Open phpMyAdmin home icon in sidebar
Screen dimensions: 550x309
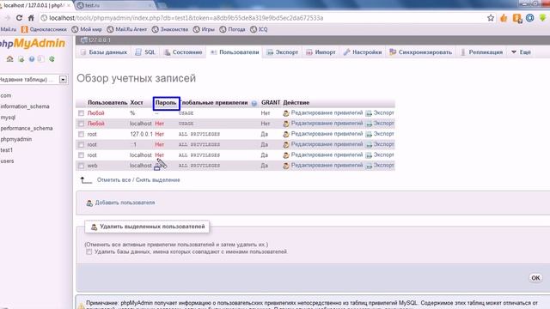pos(9,59)
